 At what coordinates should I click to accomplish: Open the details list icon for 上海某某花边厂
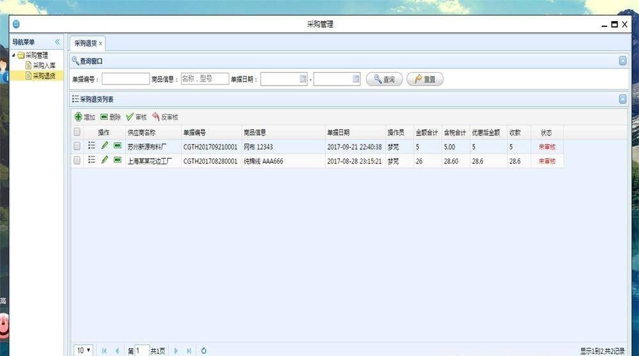pos(91,160)
